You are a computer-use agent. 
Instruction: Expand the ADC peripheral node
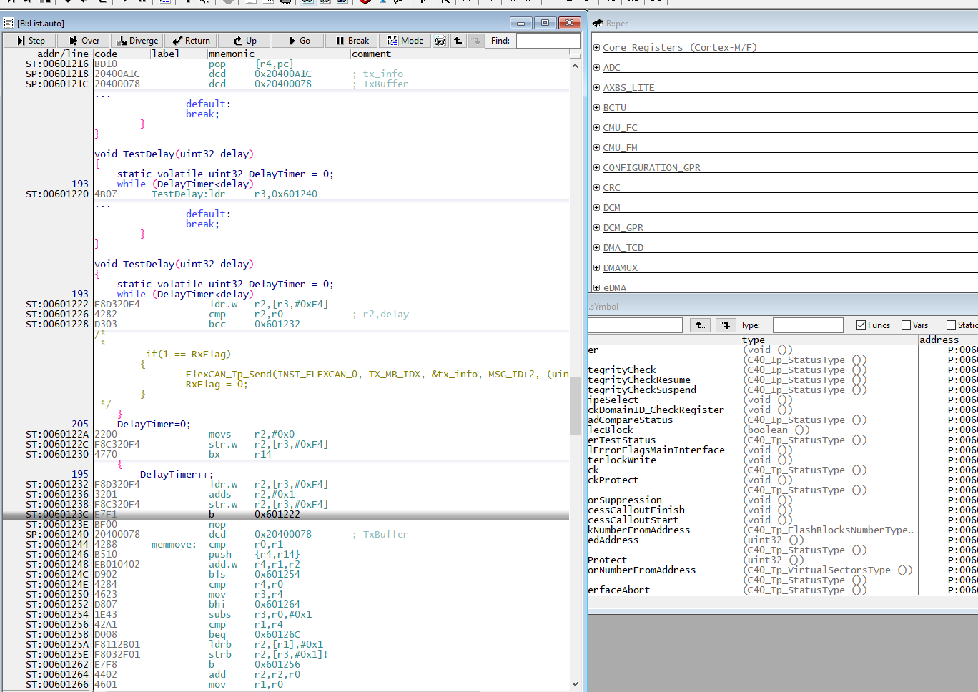point(596,68)
